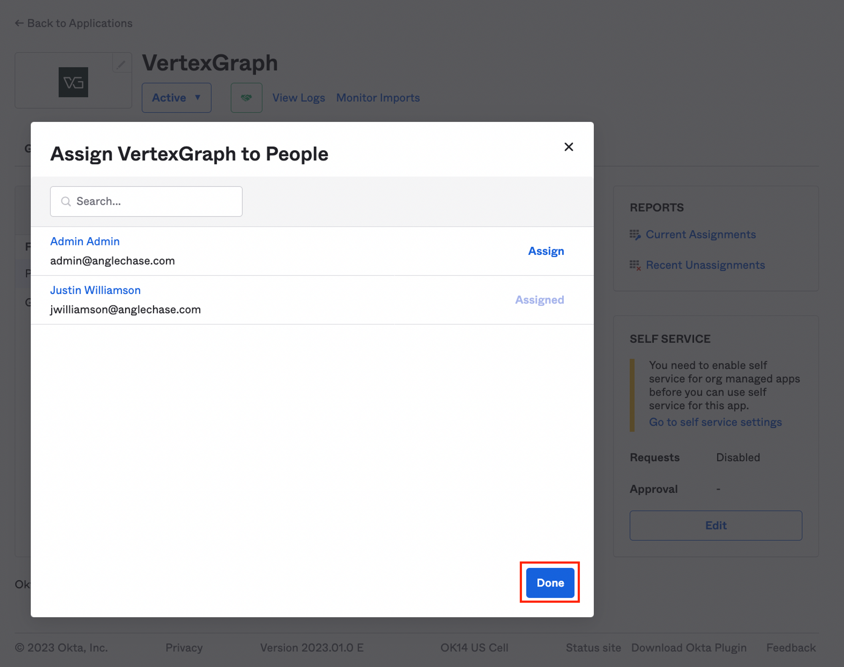The width and height of the screenshot is (844, 667).
Task: Close the Assign VertexGraph dialog
Action: 568,147
